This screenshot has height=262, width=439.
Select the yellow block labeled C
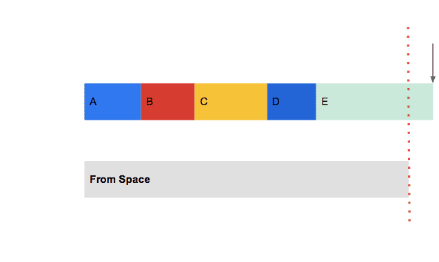pyautogui.click(x=231, y=102)
